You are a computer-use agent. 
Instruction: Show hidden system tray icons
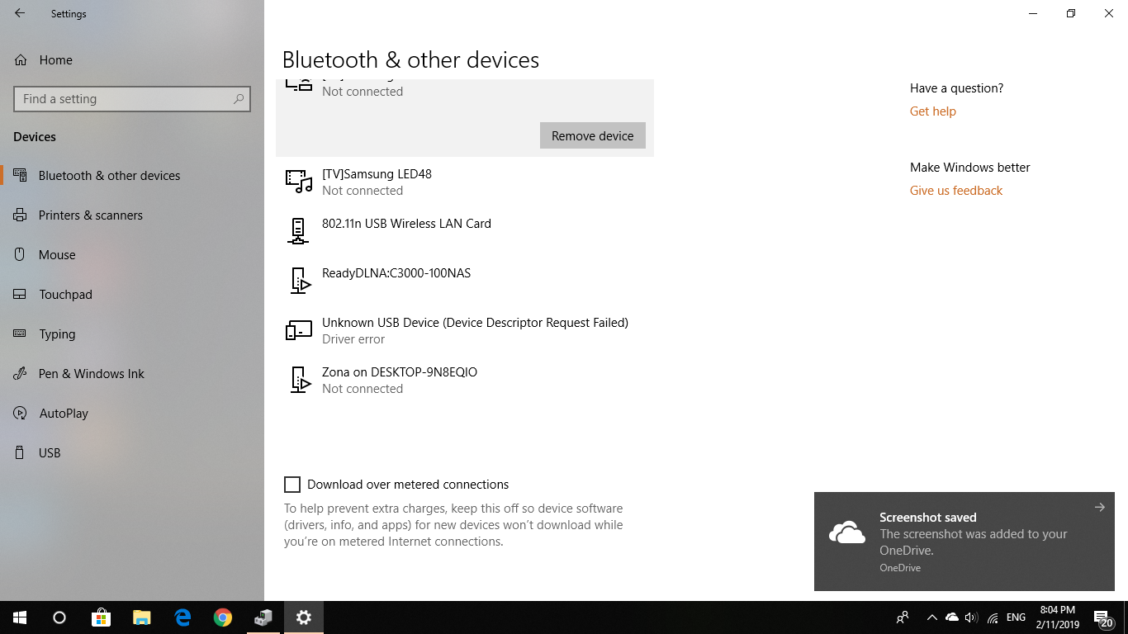[931, 617]
